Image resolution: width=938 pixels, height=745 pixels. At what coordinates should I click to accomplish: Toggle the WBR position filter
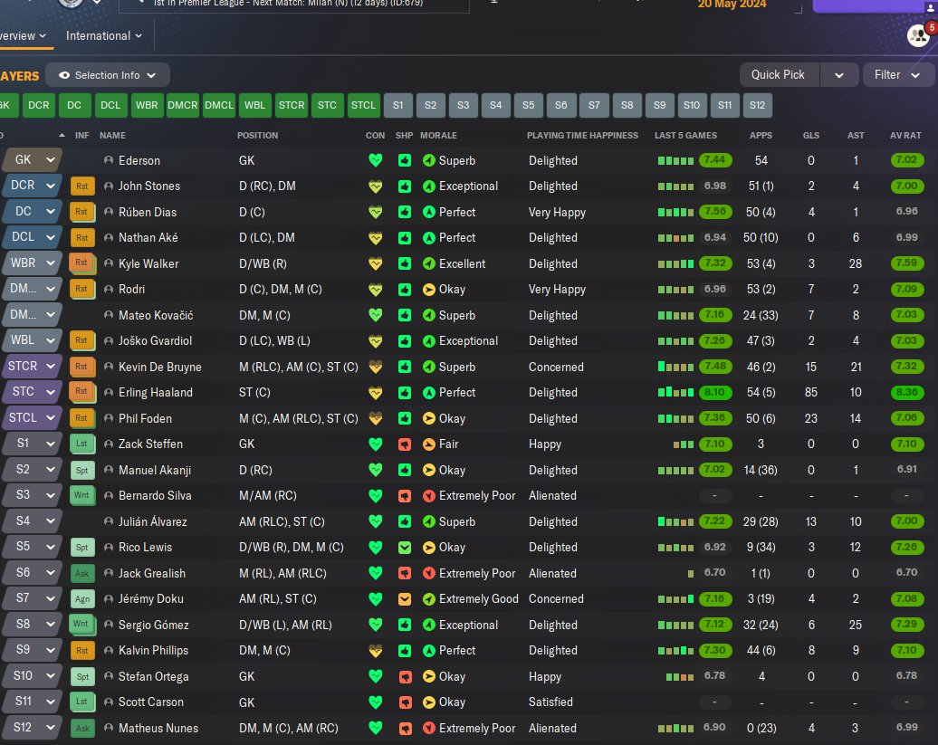pos(147,105)
